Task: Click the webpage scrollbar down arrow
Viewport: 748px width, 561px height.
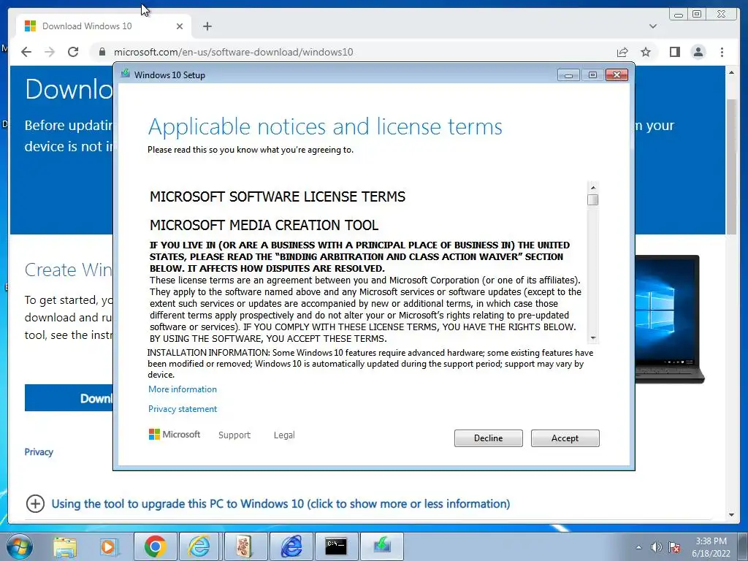Action: click(731, 515)
